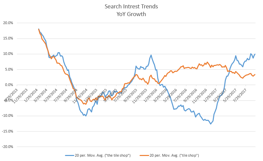Select the chart title Search Intrest Trends

(x=131, y=6)
